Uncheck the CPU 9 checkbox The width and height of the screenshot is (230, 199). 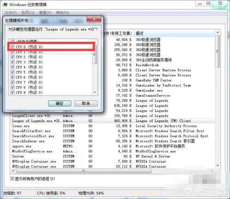tap(12, 92)
